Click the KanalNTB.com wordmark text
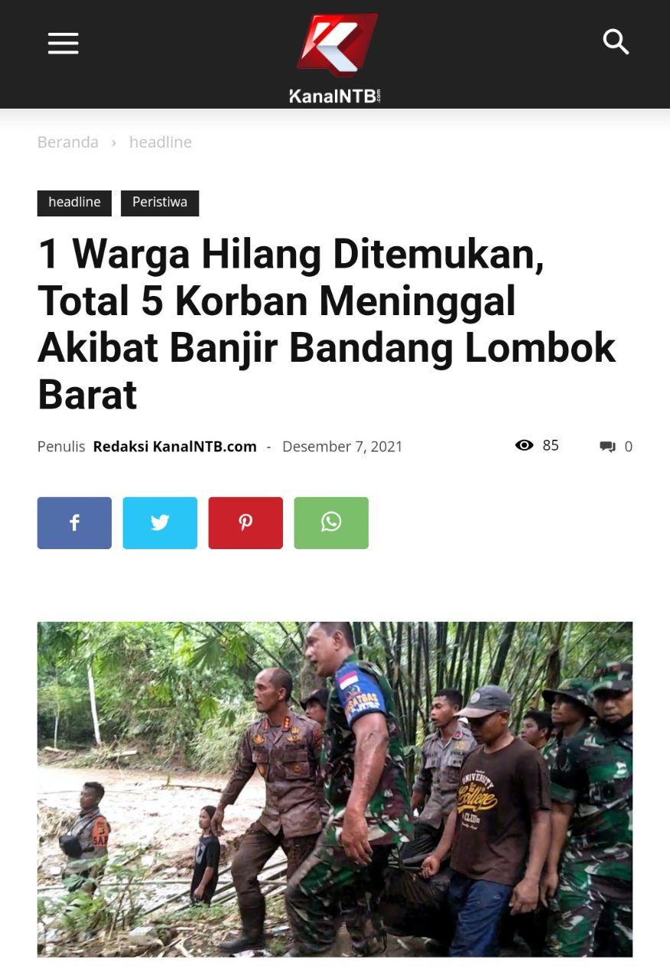The width and height of the screenshot is (670, 979). click(x=335, y=96)
